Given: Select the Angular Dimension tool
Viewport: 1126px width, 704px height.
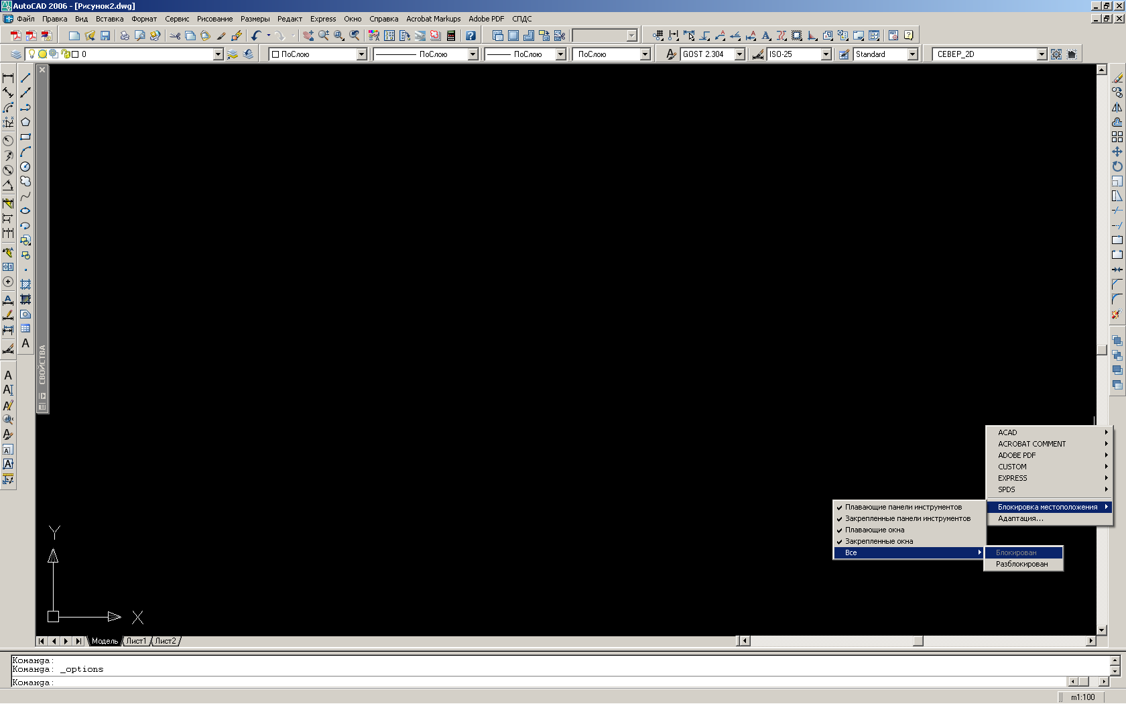Looking at the screenshot, I should click(x=8, y=185).
